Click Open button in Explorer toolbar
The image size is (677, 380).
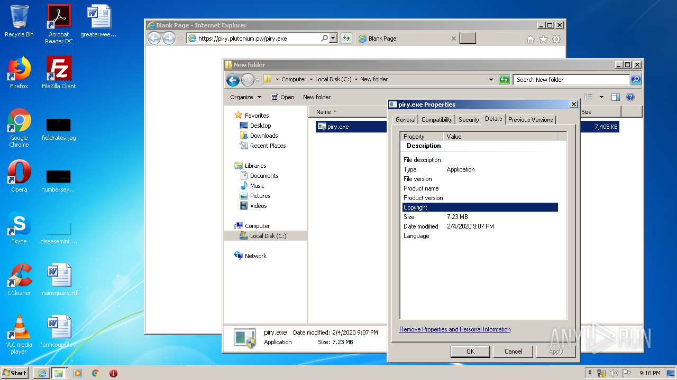coord(282,97)
